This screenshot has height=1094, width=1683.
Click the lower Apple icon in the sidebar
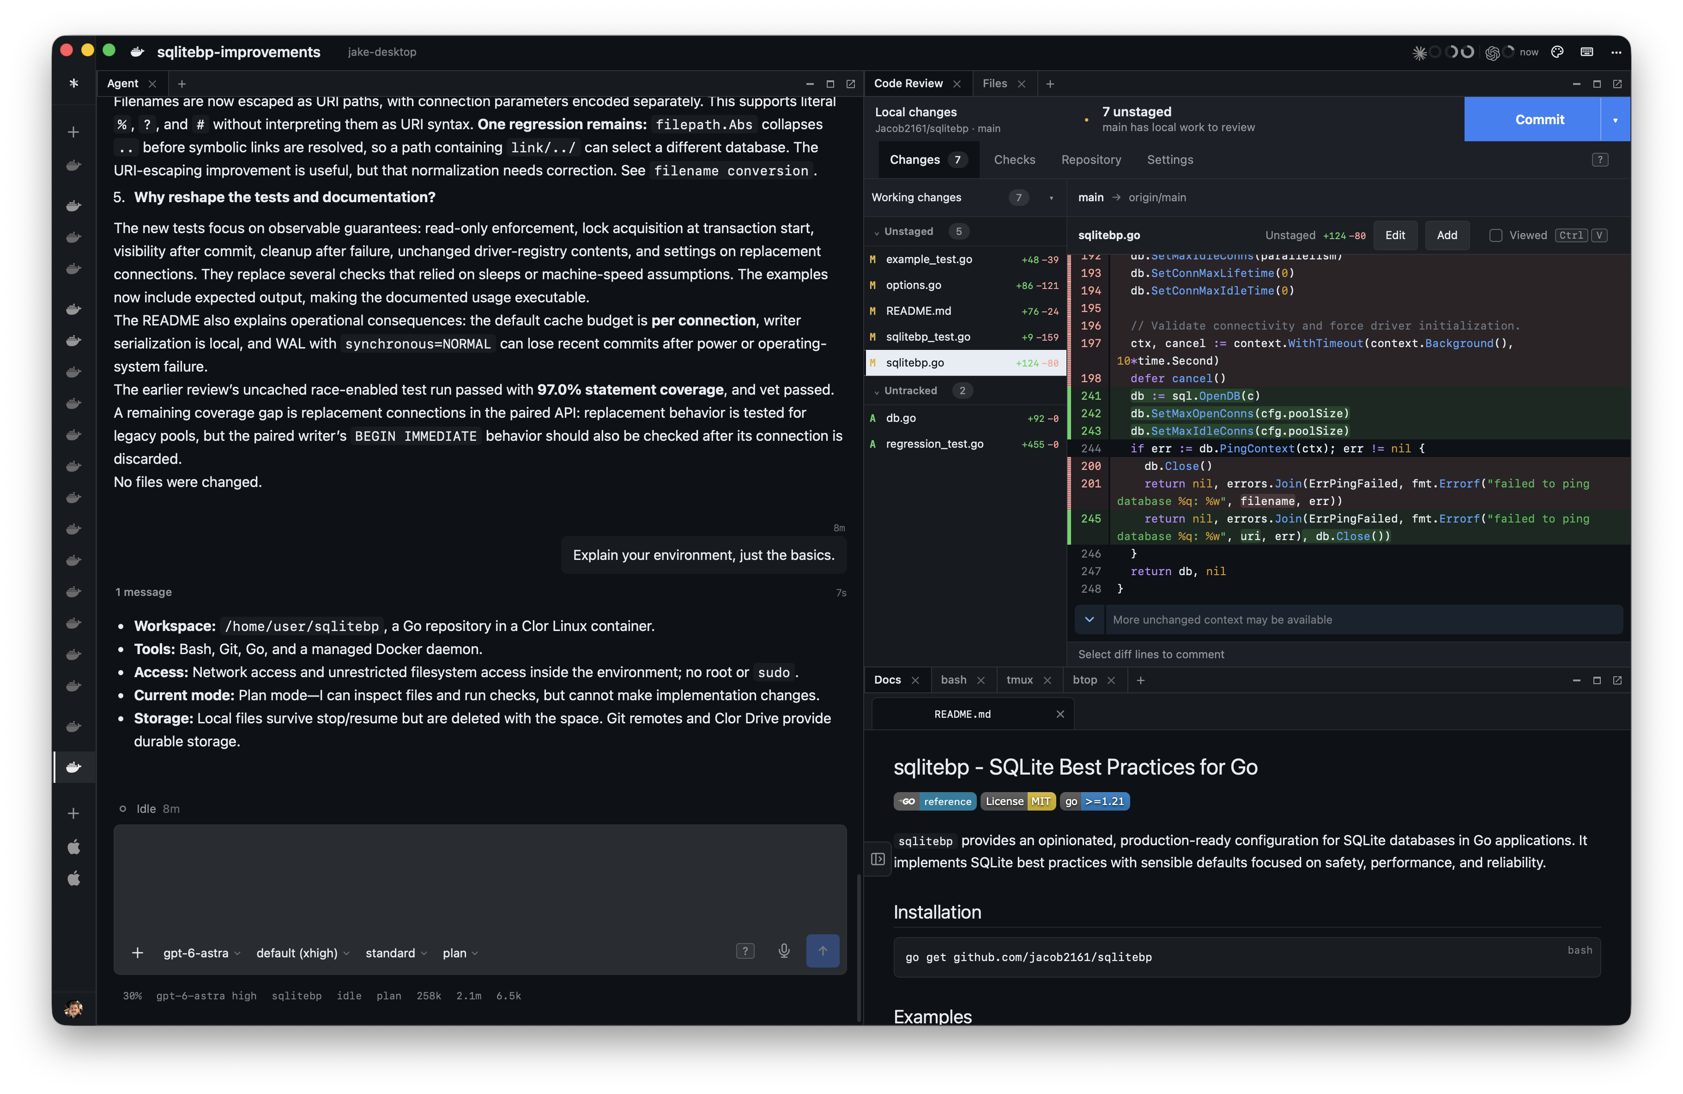[73, 878]
